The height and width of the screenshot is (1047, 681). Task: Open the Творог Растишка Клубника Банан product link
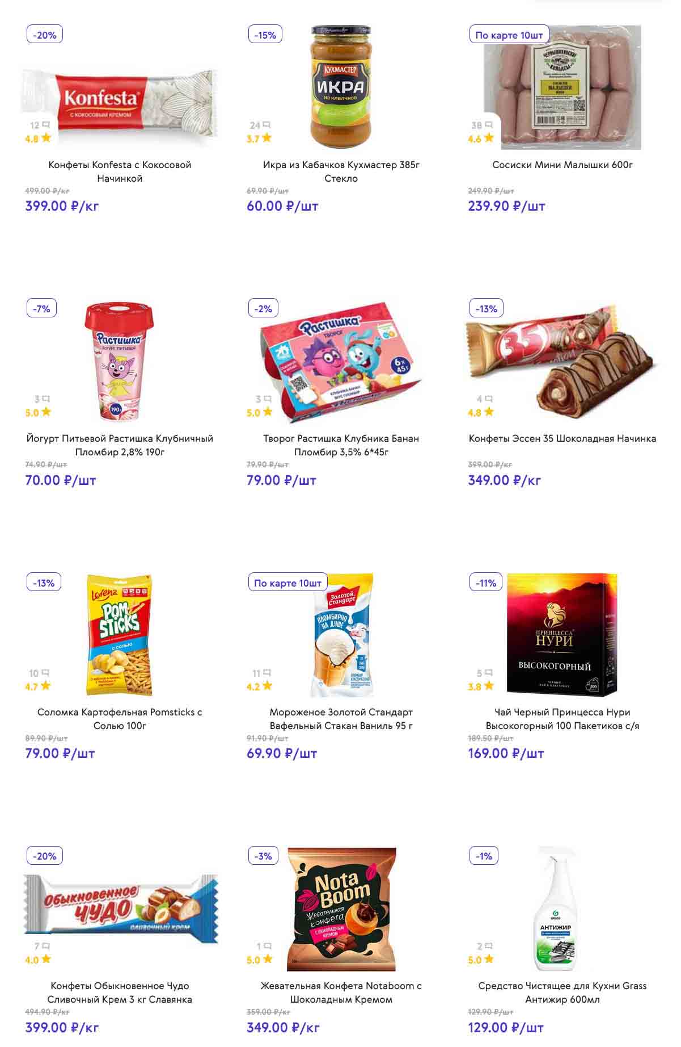tap(341, 445)
